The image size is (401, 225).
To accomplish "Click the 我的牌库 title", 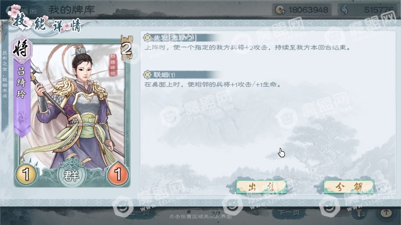I will coord(72,10).
